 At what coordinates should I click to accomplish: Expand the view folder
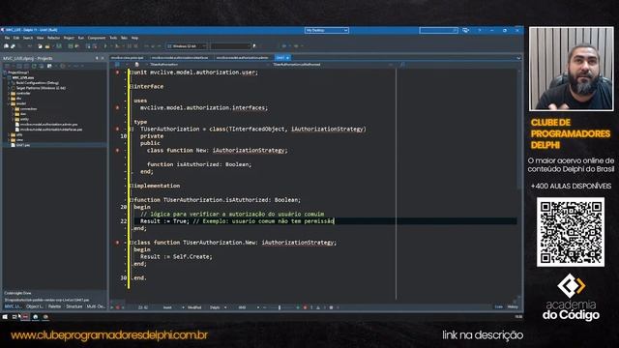tap(9, 139)
